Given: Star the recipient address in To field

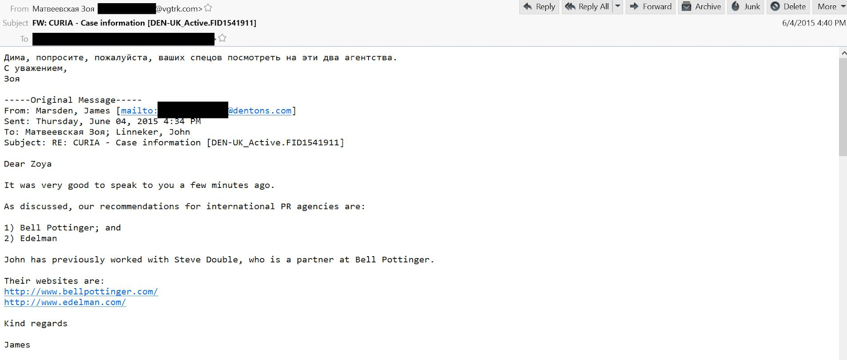Looking at the screenshot, I should (x=222, y=38).
